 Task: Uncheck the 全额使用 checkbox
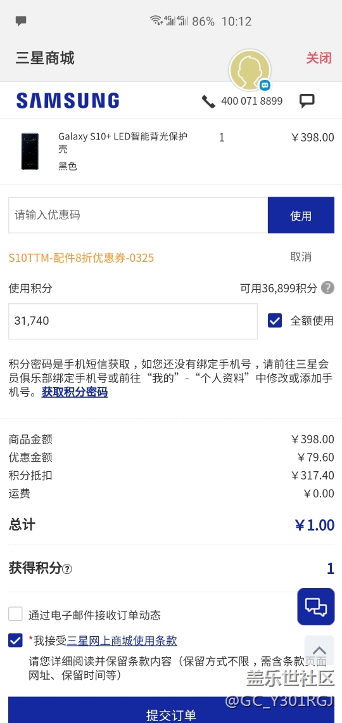[x=275, y=320]
